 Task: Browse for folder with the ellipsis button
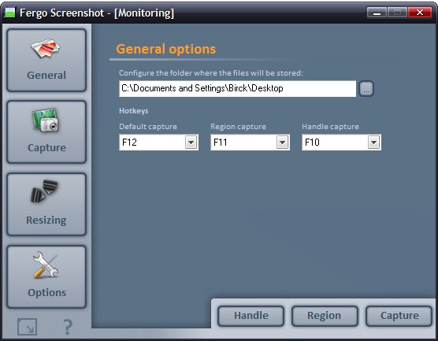click(x=366, y=89)
